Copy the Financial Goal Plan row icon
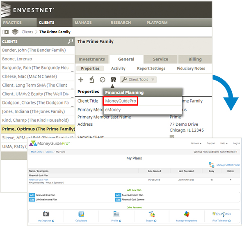242x226 pixels. tap(212, 180)
